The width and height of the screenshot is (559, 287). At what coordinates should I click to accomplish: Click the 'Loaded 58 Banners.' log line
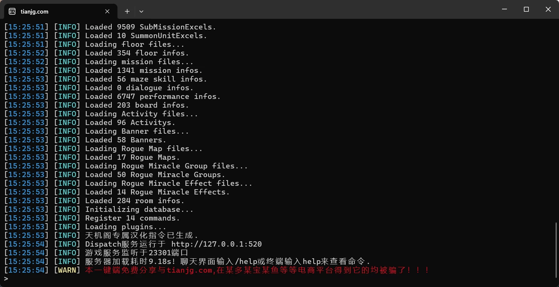(126, 140)
